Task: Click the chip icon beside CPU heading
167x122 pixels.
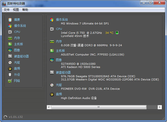Action: 52,29
